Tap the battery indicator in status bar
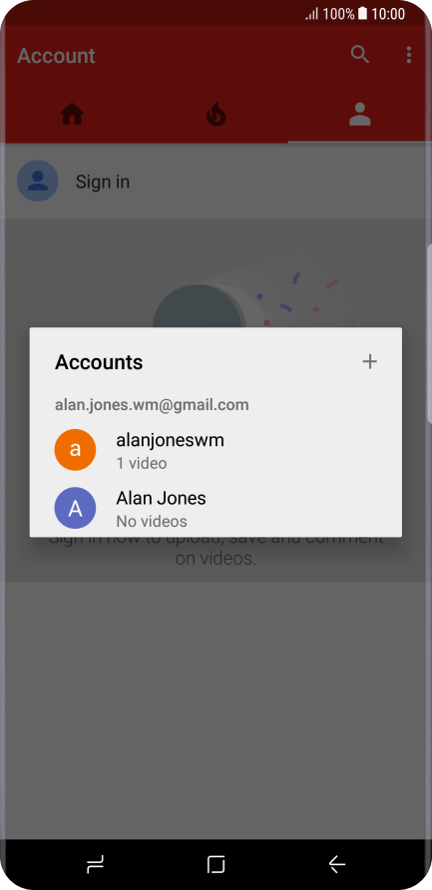This screenshot has width=432, height=890. point(362,14)
